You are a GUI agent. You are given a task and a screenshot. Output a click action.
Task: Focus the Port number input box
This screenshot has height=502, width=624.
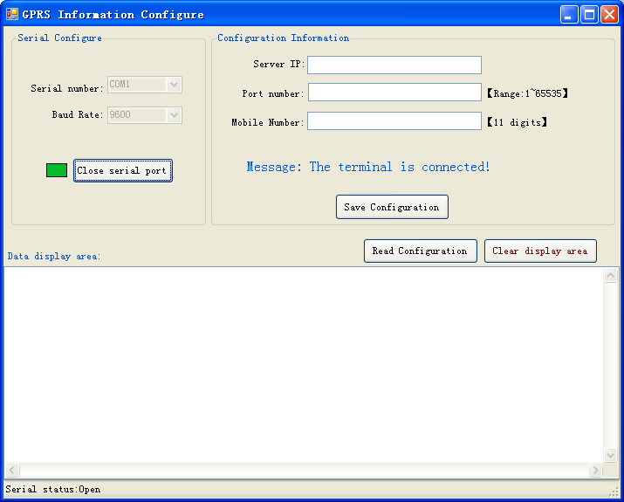tap(394, 93)
